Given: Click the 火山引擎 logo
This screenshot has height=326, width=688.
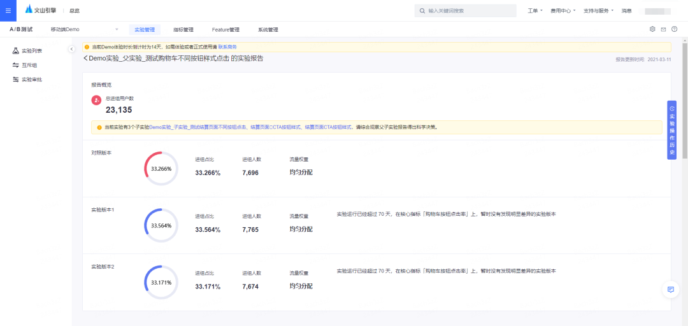Looking at the screenshot, I should click(41, 10).
